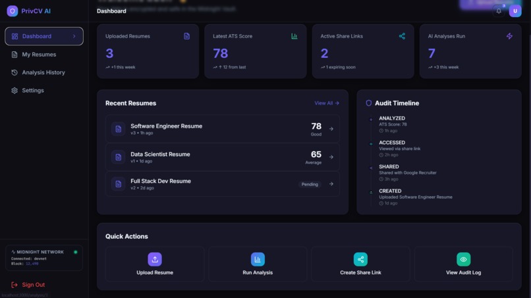The image size is (531, 298).
Task: Click the Midnight Network status card
Action: tap(44, 258)
